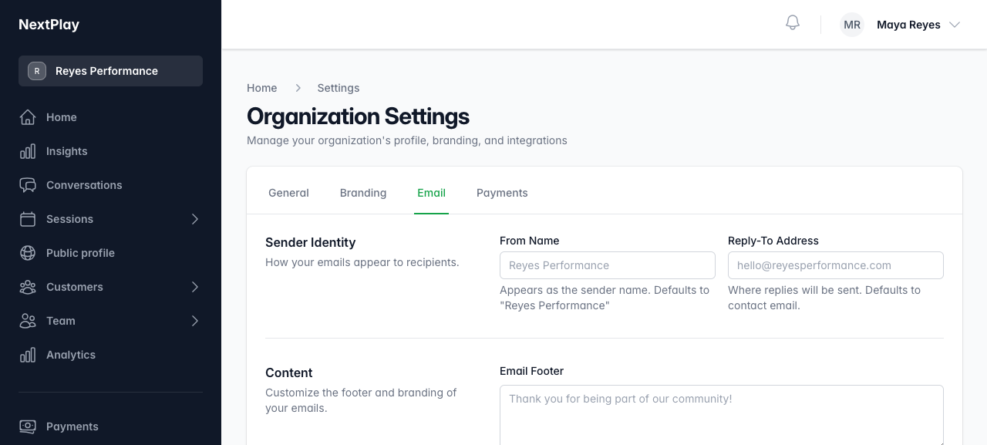This screenshot has width=987, height=445.
Task: Expand the Customers submenu chevron
Action: [x=195, y=287]
